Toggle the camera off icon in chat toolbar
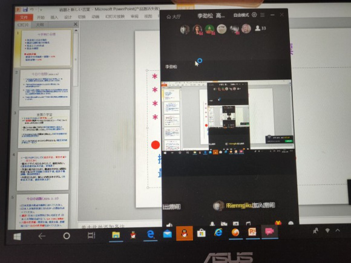This screenshot has width=351, height=263. (x=224, y=223)
